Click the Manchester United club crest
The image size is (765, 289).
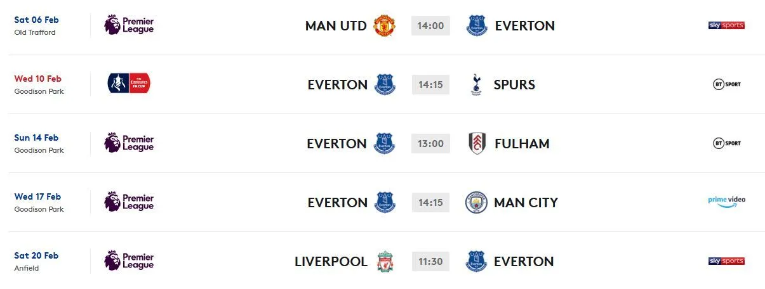[385, 26]
